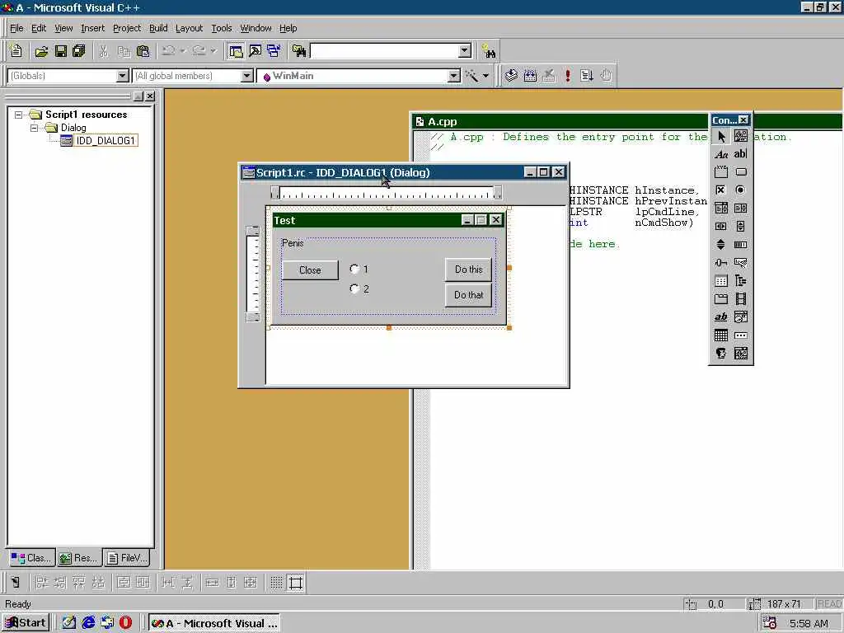Click the Compile toolbar icon
Viewport: 844px width, 633px height.
(511, 76)
